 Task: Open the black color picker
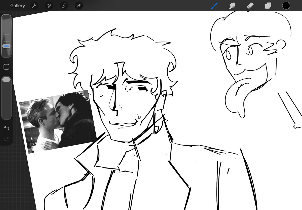(286, 6)
